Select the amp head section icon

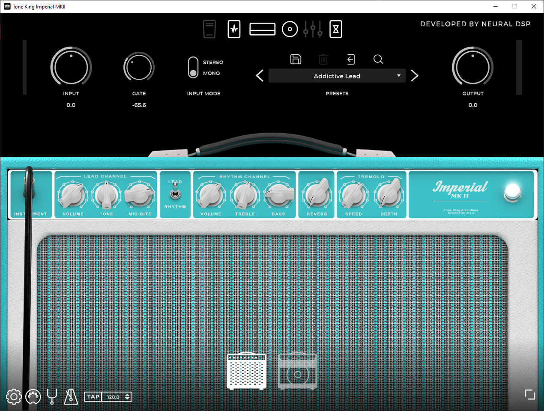click(x=262, y=29)
